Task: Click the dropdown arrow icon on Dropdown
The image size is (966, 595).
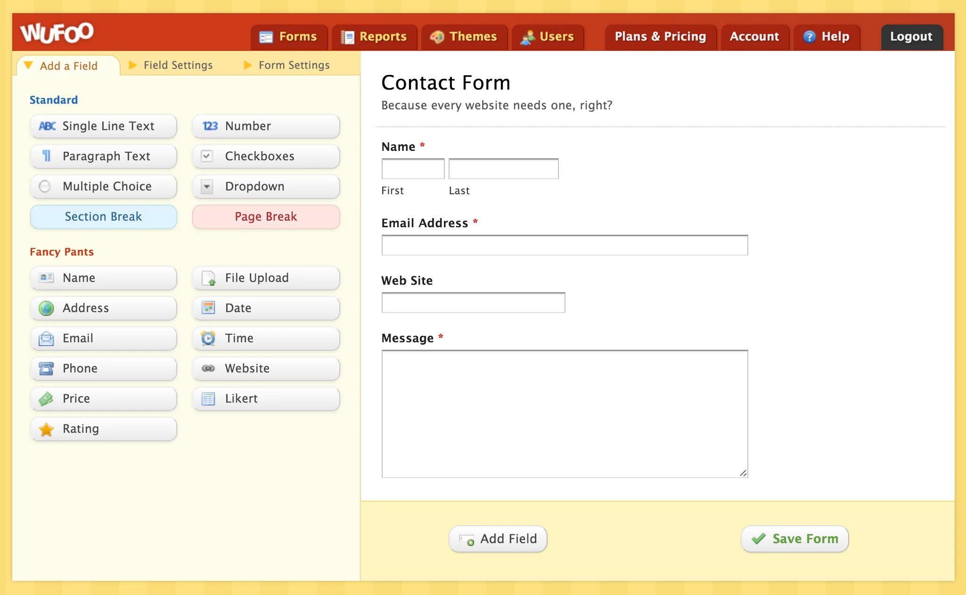Action: coord(207,186)
